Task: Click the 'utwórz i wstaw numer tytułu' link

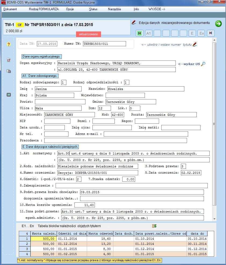Action: coord(167,45)
